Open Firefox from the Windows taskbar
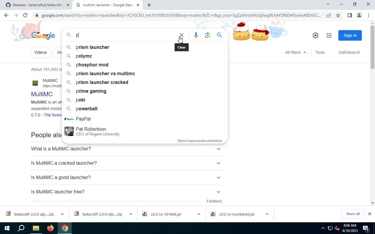The width and height of the screenshot is (375, 234). point(50,228)
